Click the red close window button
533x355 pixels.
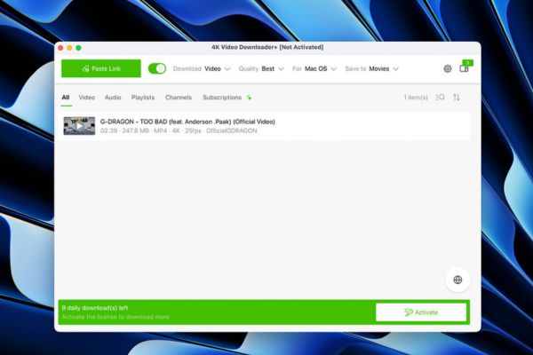[x=60, y=48]
